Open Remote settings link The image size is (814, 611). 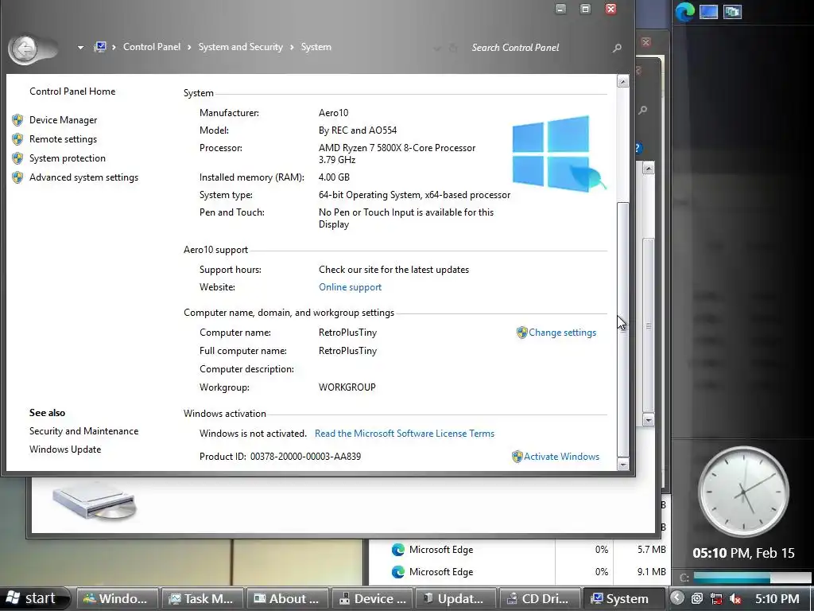pos(63,139)
